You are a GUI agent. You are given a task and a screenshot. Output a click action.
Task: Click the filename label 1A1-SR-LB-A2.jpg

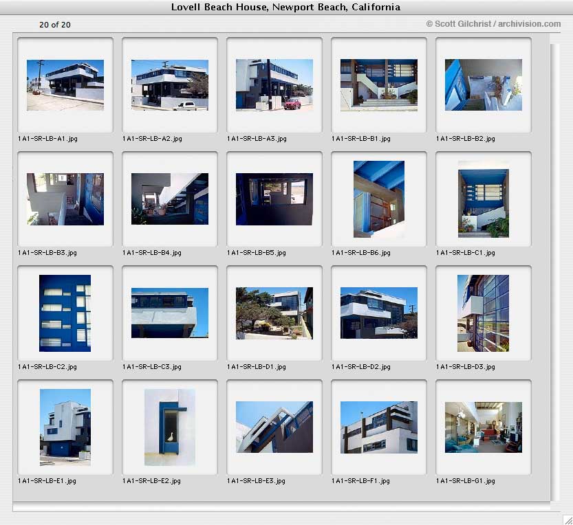pyautogui.click(x=152, y=139)
